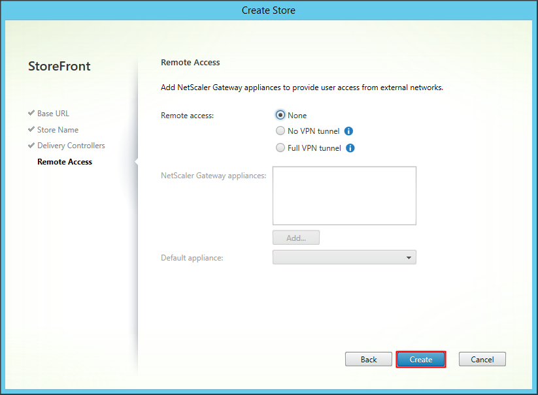Click the checkmark icon next to Base URL
Image resolution: width=538 pixels, height=395 pixels.
pyautogui.click(x=31, y=114)
